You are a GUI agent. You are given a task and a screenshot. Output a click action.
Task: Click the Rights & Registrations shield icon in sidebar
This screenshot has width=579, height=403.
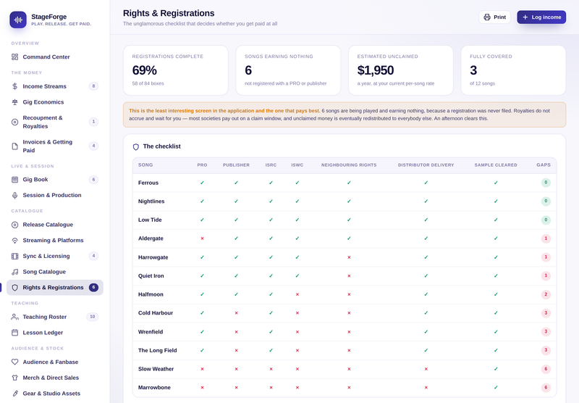[x=14, y=288]
